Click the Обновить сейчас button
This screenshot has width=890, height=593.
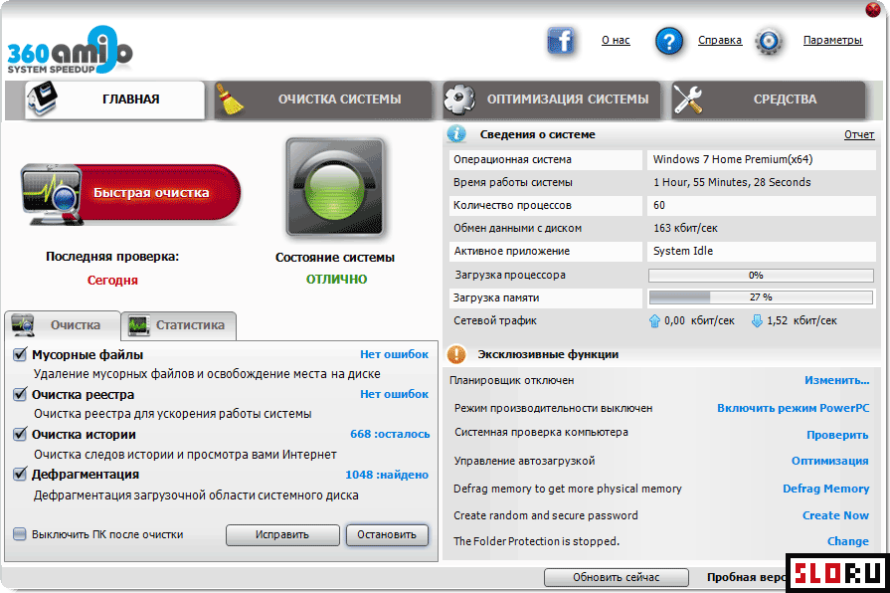(617, 577)
